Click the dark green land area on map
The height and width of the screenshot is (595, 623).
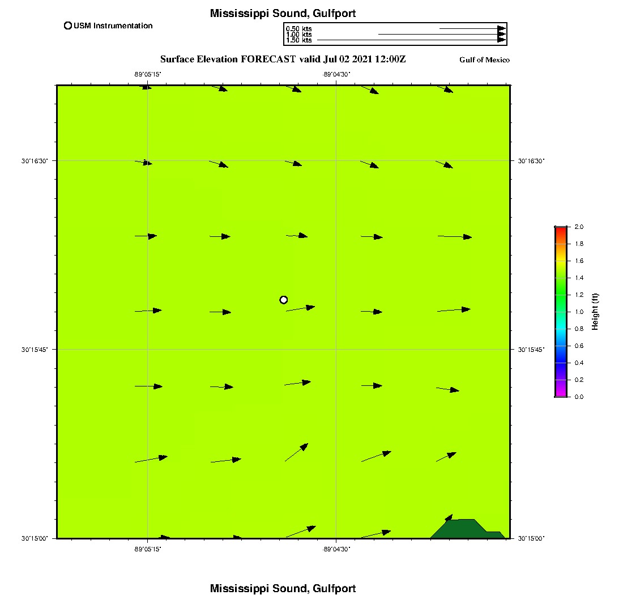(x=464, y=529)
